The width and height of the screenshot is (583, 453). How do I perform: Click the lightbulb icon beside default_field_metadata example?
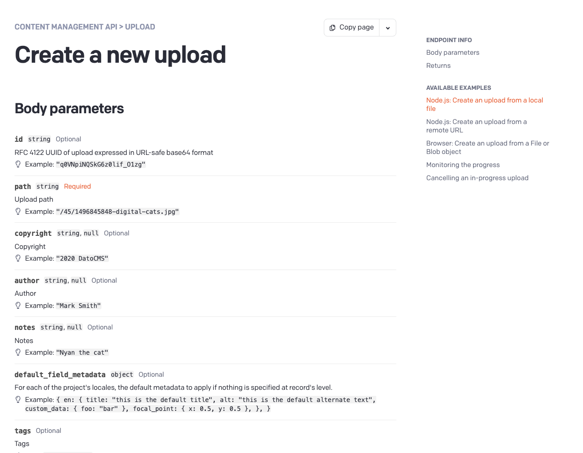click(18, 400)
